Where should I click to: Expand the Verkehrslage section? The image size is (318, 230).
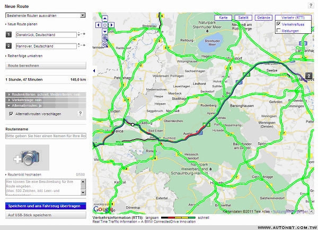[x=46, y=100]
